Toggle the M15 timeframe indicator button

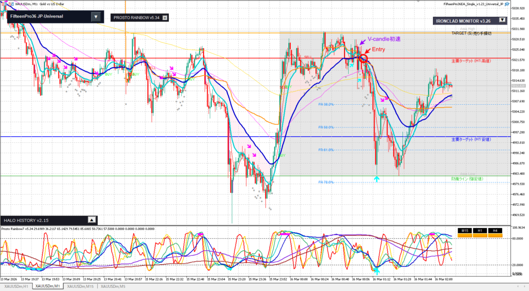(465, 231)
